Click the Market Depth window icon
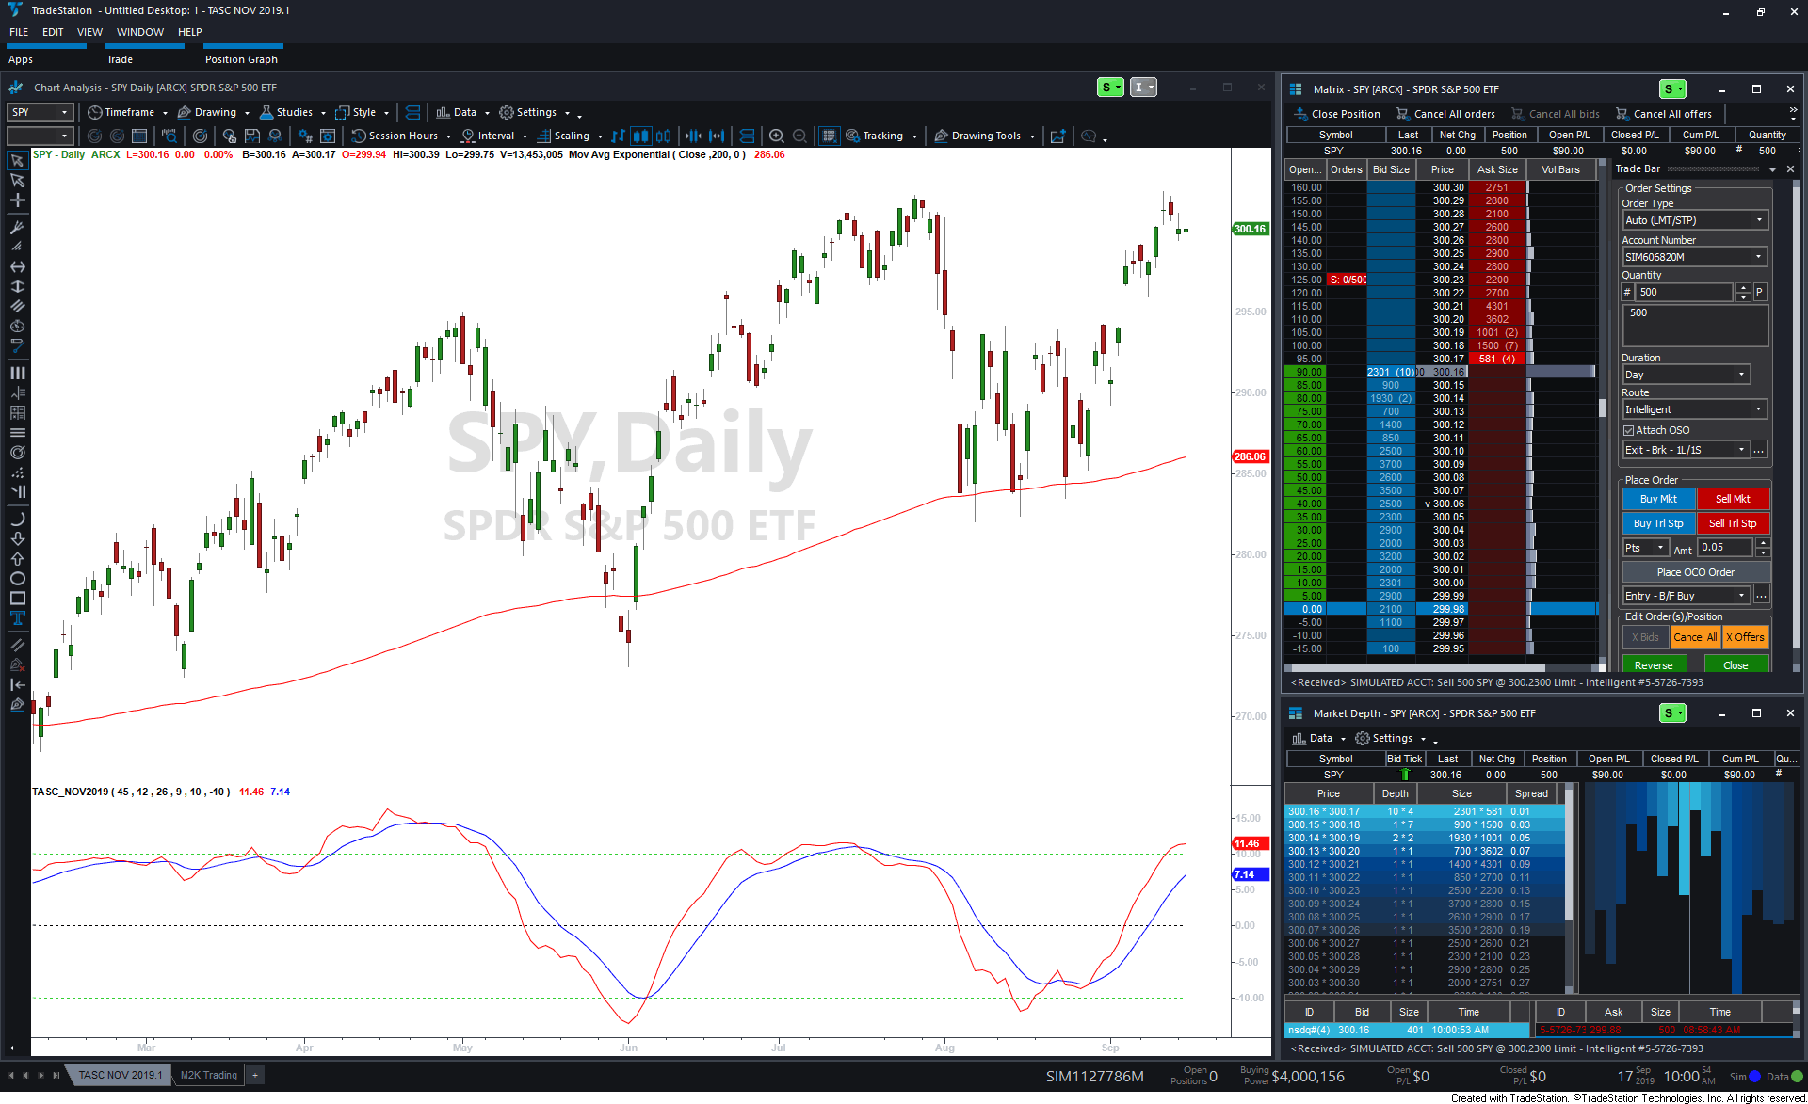 [1295, 713]
